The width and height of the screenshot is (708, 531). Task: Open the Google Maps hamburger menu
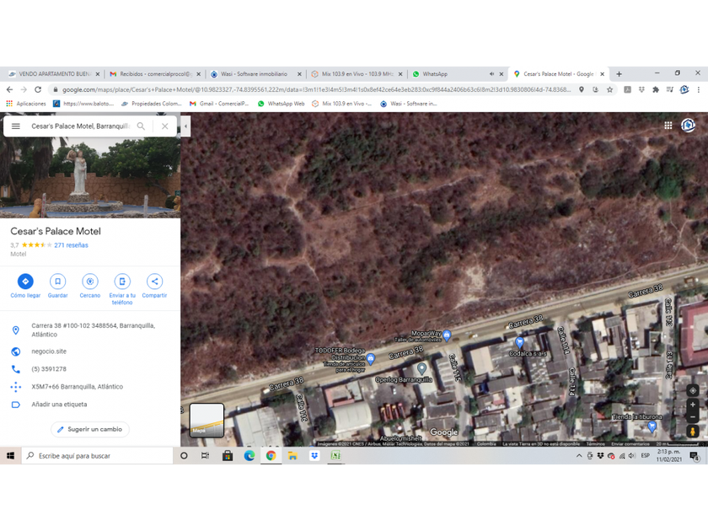point(15,126)
